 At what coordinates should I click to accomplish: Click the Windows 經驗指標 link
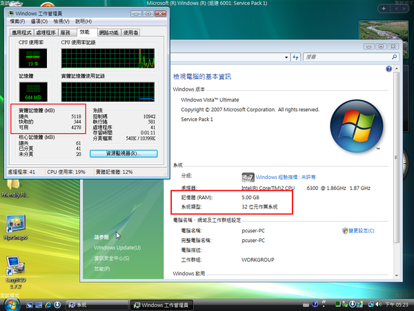(x=286, y=177)
